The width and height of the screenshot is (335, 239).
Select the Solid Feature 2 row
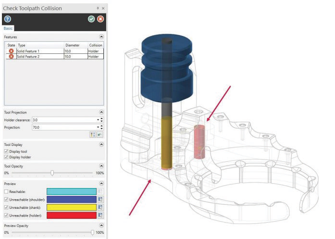[54, 56]
